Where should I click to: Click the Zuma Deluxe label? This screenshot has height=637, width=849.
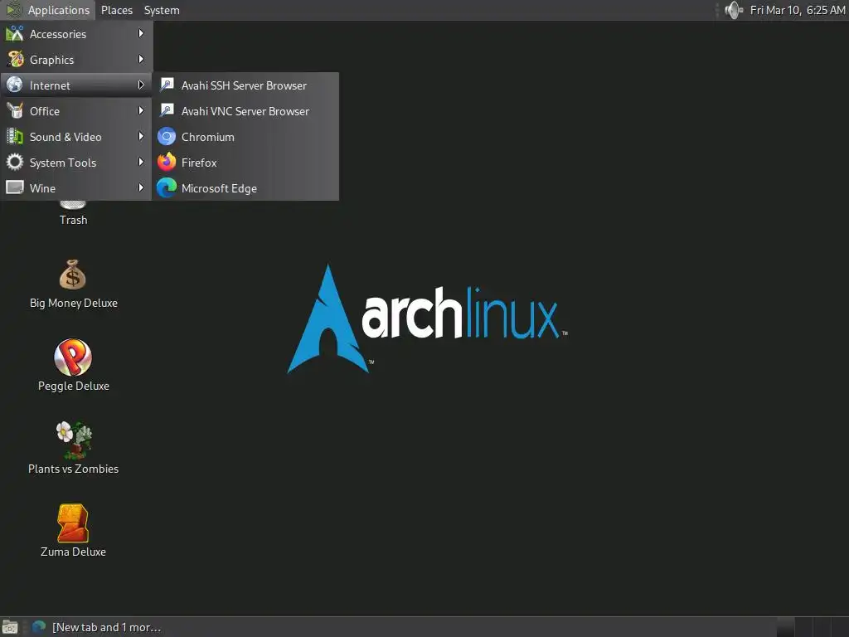click(x=73, y=552)
